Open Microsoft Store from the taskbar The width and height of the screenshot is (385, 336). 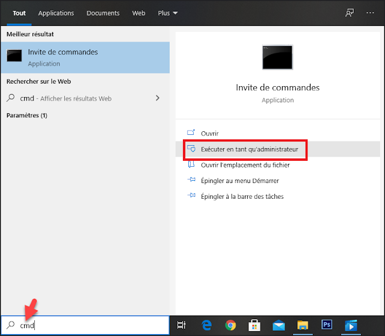click(254, 325)
